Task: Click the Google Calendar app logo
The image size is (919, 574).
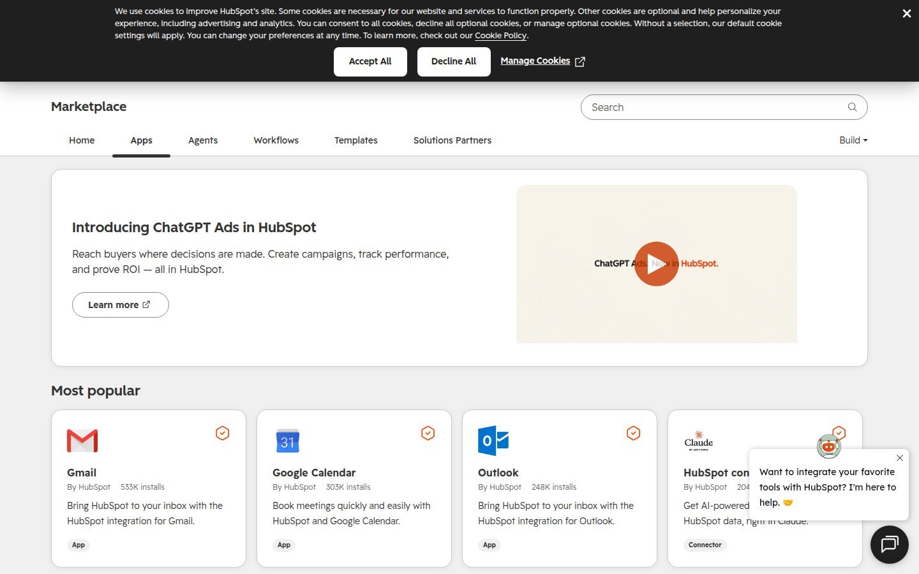Action: 288,441
